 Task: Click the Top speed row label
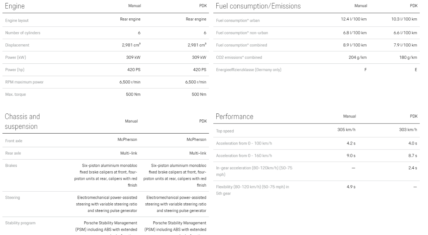[x=225, y=131]
